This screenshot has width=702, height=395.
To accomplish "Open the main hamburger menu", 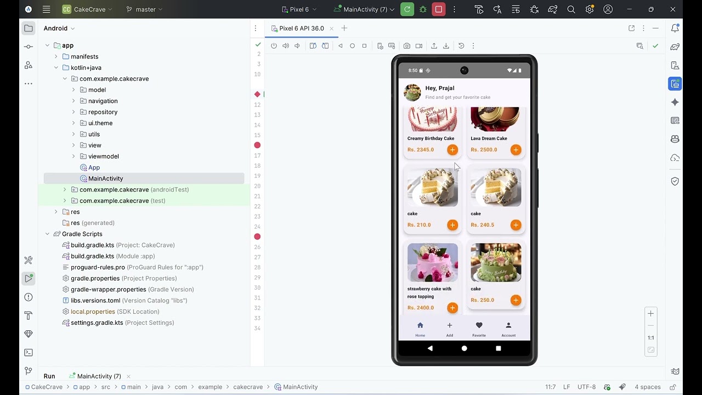I will point(47,9).
